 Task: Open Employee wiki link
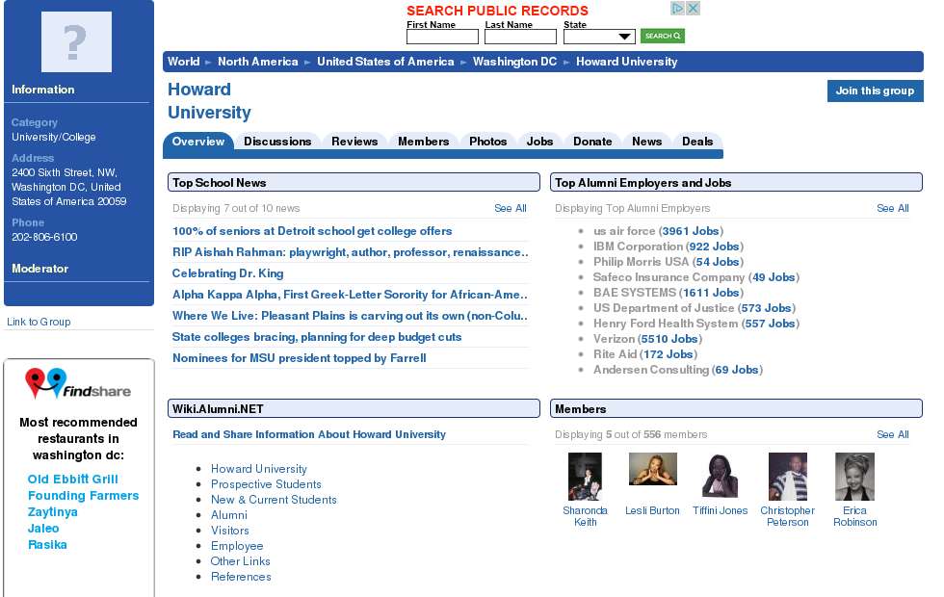coord(237,546)
